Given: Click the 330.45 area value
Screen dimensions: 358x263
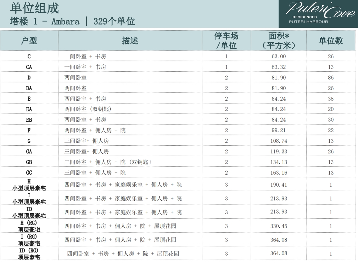Looking at the screenshot, I should [279, 226].
